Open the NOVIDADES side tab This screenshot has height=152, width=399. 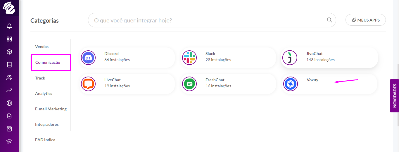pos(394,96)
